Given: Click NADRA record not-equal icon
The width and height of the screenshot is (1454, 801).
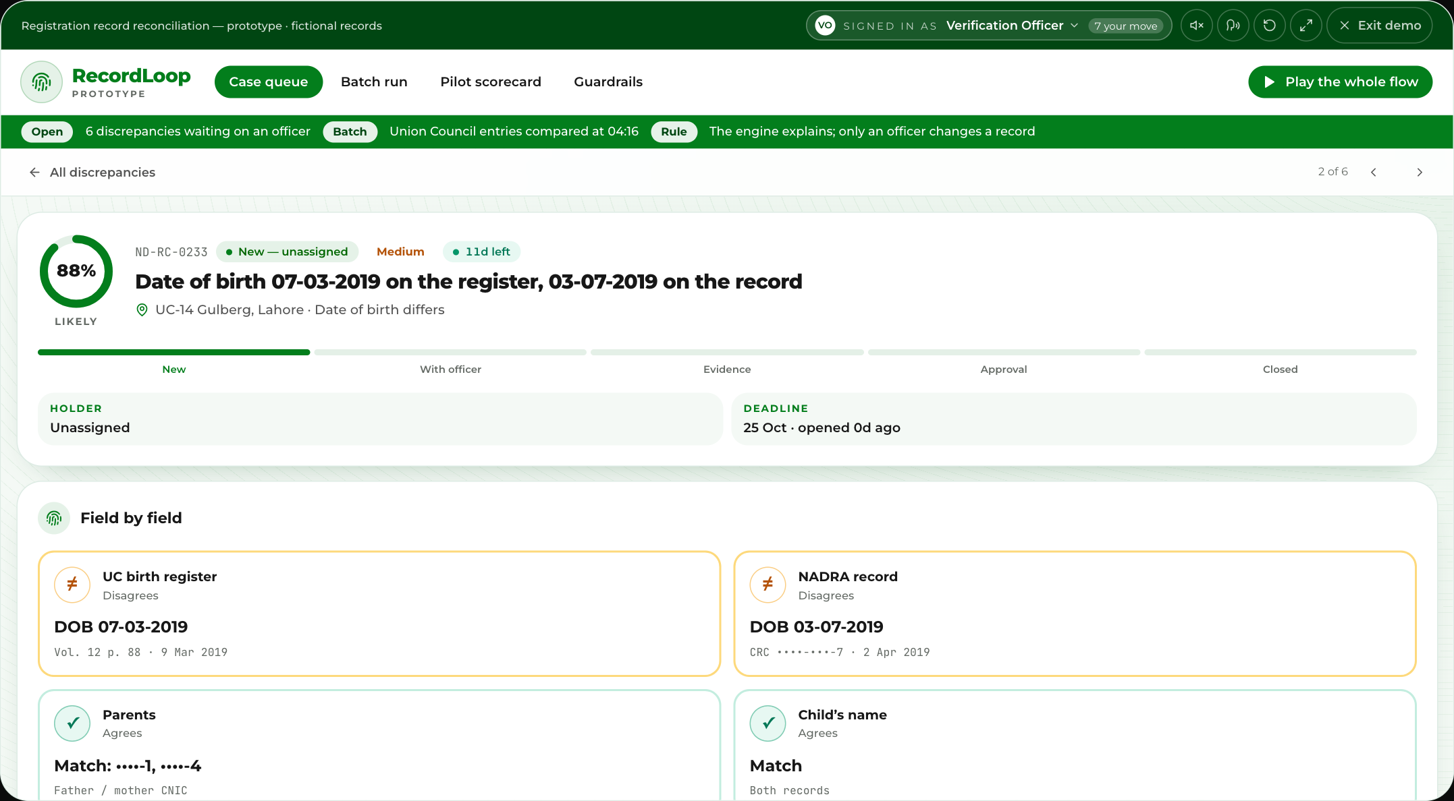Looking at the screenshot, I should click(768, 585).
